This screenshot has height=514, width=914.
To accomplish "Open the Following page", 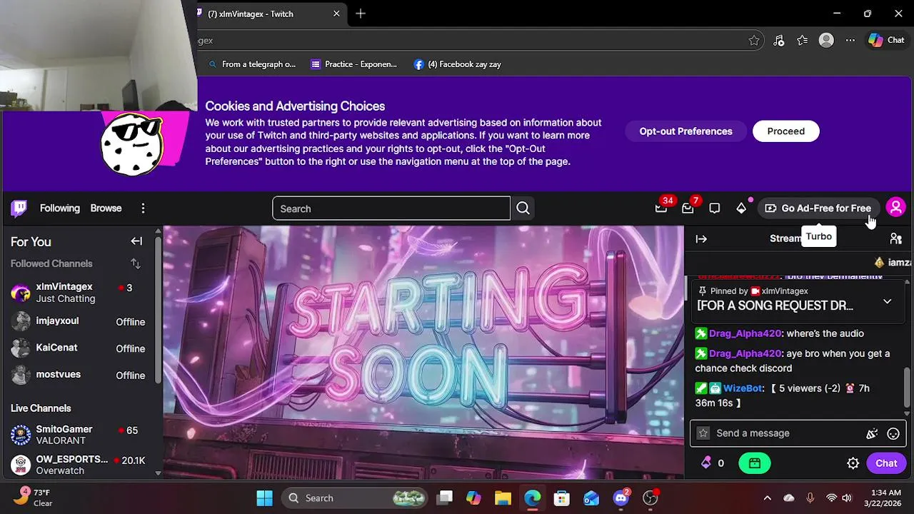I will (60, 208).
